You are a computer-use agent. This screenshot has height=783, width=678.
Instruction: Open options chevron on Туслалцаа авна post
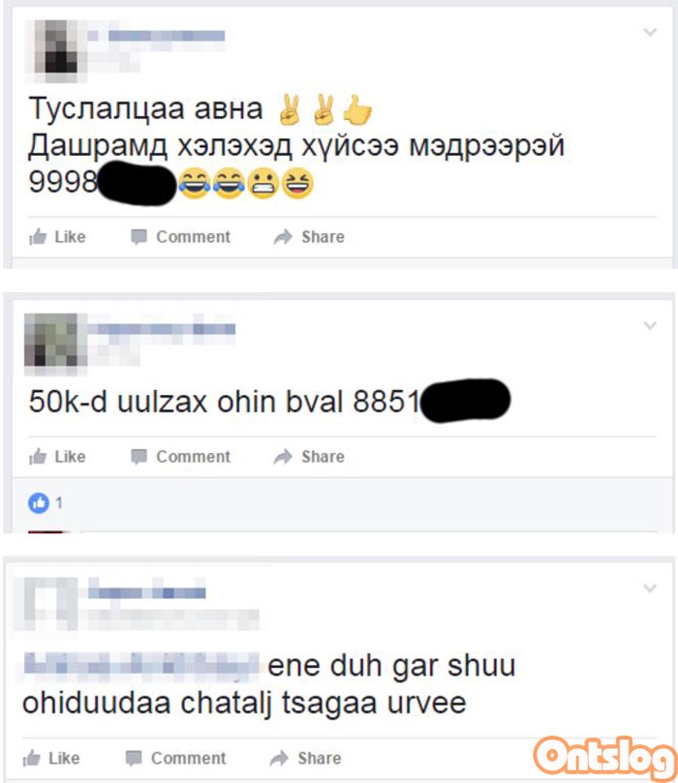(650, 33)
